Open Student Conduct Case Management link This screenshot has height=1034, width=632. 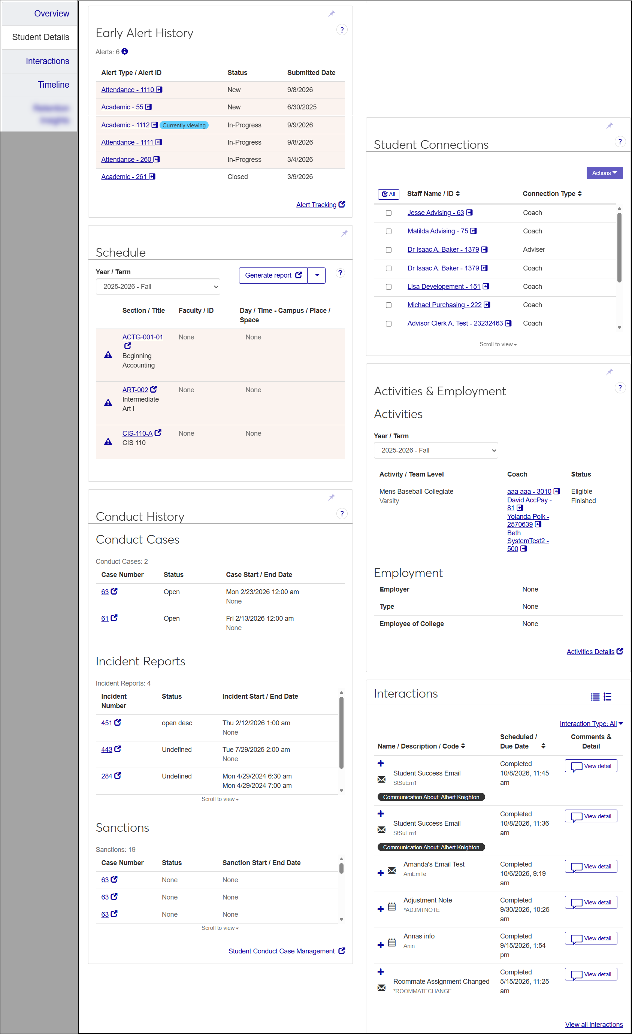point(287,951)
